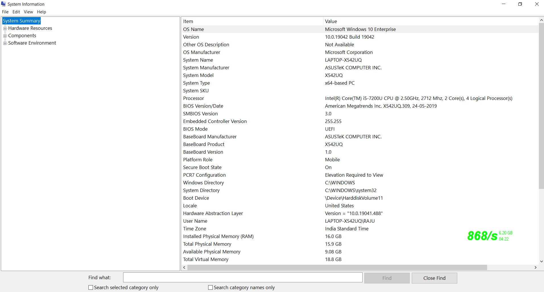This screenshot has width=544, height=292.
Task: Select the Software Environment tree item
Action: tap(32, 43)
